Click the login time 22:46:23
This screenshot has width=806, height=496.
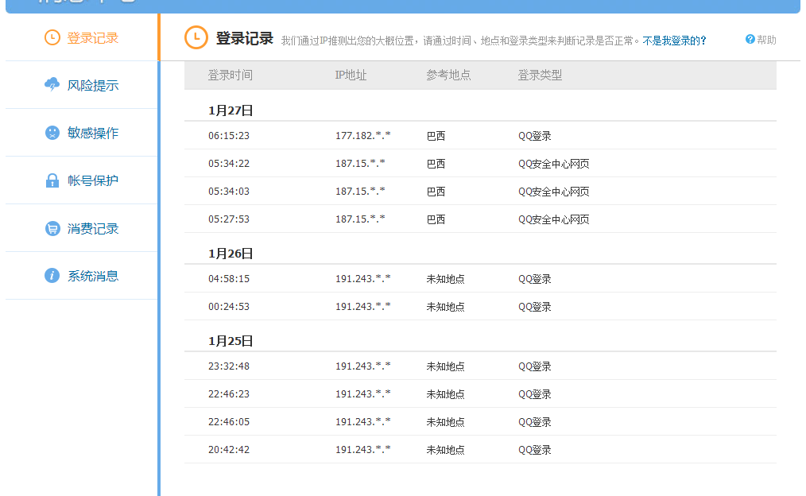(229, 393)
